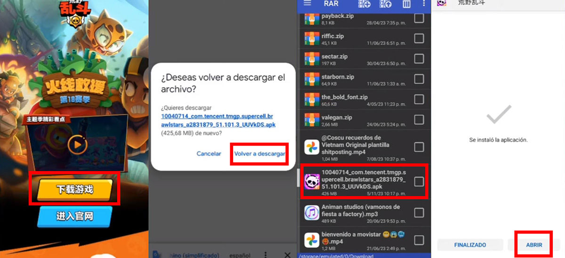Viewport: 565px width, 258px height.
Task: Click the panda icon of the Brawl Stars apk
Action: (x=312, y=181)
